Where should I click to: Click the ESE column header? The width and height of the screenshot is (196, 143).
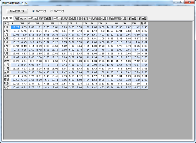tap(54, 24)
